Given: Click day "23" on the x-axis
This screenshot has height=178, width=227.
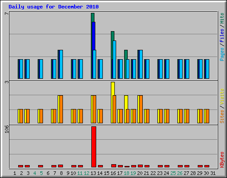Looking at the screenshot, I should coord(160,173).
